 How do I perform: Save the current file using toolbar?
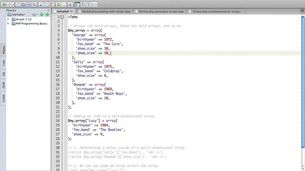(x=29, y=4)
